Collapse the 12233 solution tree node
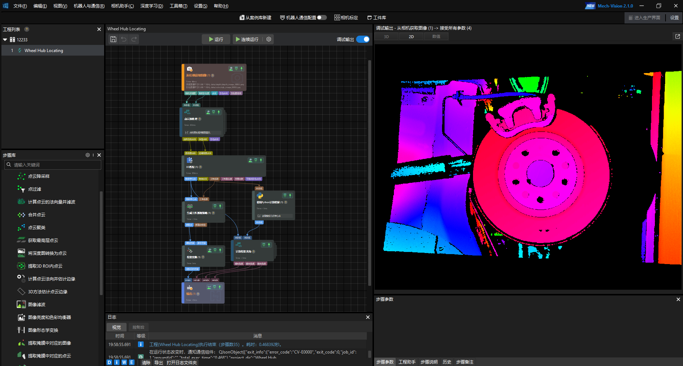 (x=5, y=40)
